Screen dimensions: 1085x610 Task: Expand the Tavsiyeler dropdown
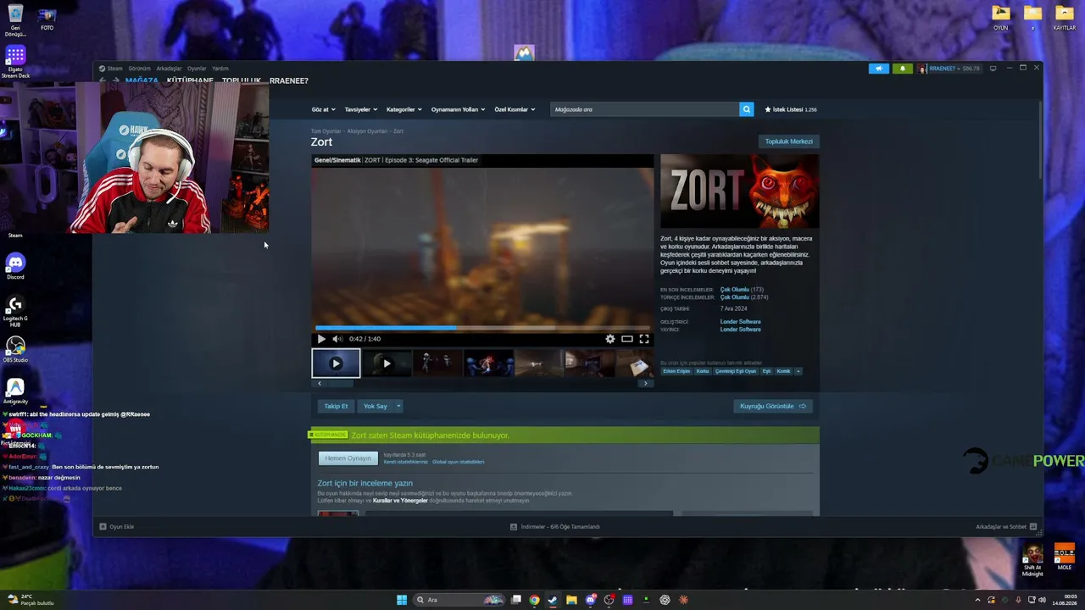coord(361,109)
